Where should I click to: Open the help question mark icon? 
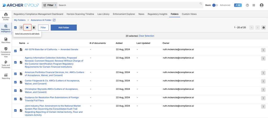coord(247,5)
